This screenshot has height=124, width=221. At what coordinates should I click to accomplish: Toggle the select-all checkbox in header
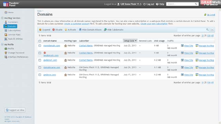pyautogui.click(x=40, y=41)
